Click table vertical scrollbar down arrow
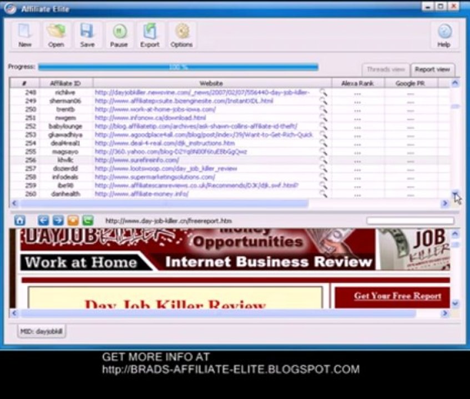This screenshot has width=470, height=399. click(455, 193)
